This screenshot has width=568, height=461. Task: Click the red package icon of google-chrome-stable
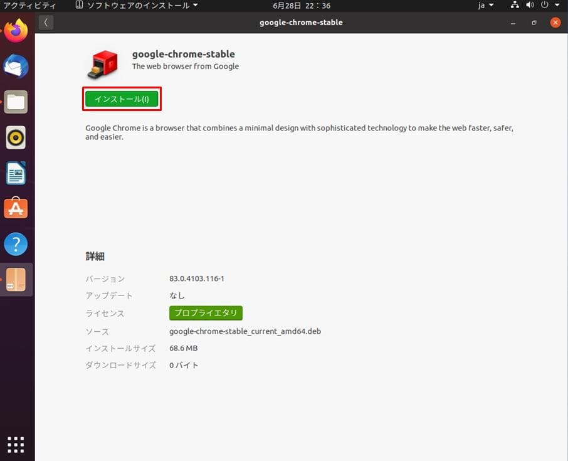[103, 64]
